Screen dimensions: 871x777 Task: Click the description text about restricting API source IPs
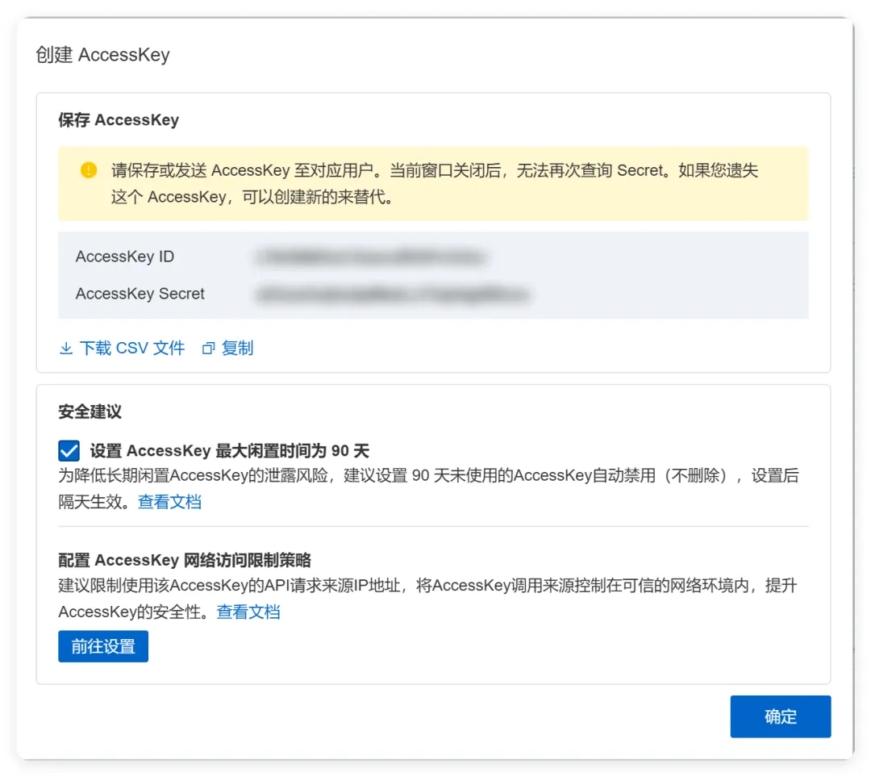(x=427, y=599)
